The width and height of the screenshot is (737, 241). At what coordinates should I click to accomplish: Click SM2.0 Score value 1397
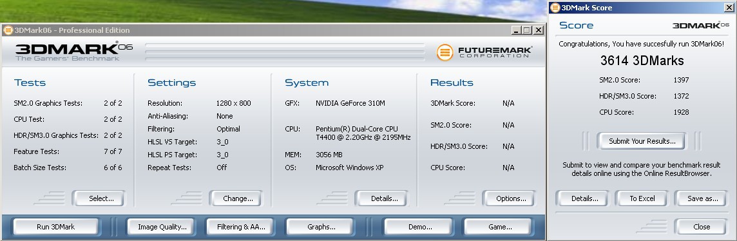click(x=681, y=80)
